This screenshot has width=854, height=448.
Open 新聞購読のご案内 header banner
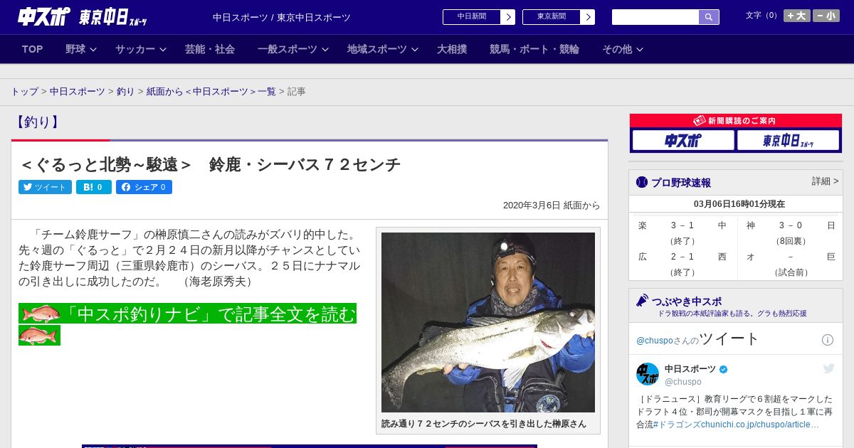tap(736, 121)
